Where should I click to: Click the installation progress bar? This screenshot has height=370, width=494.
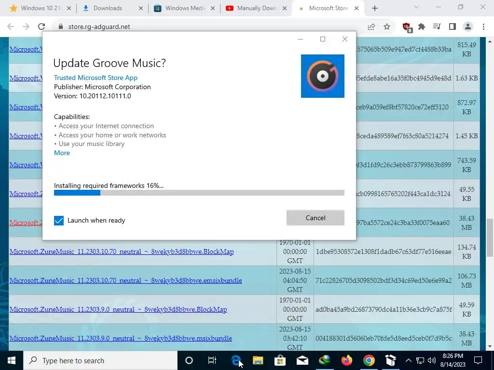199,193
